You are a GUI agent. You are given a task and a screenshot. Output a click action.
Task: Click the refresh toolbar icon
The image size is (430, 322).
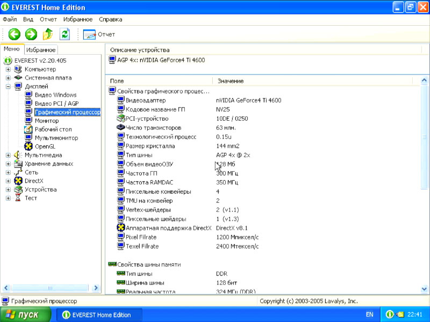(x=64, y=34)
